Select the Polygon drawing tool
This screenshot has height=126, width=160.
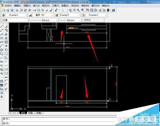click(x=2, y=38)
